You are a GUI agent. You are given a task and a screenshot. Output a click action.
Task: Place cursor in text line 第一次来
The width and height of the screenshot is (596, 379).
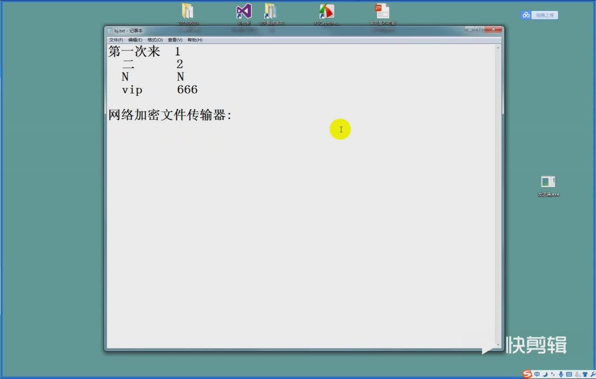(x=134, y=52)
